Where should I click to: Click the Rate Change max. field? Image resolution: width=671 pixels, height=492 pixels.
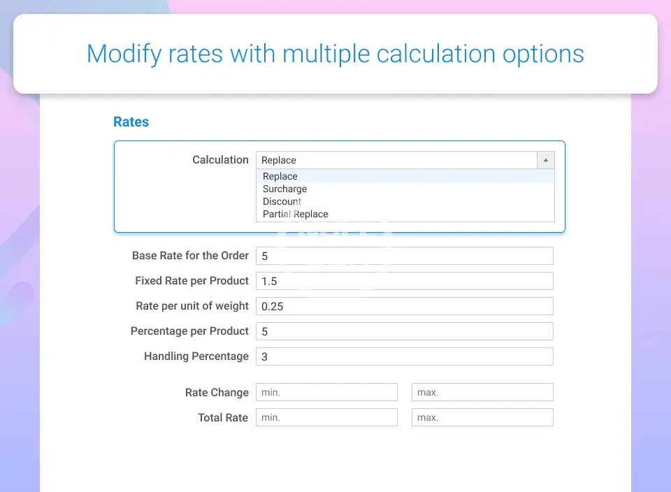coord(482,392)
